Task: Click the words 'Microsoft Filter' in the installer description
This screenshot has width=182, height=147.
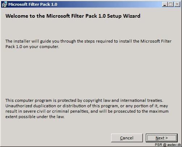Action: (x=156, y=41)
